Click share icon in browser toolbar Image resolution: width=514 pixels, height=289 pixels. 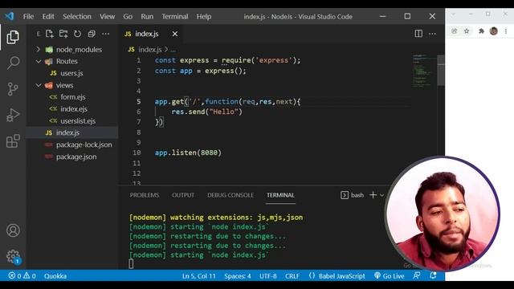[455, 31]
